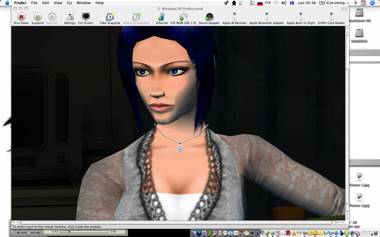Screen dimensions: 380x237
Task: Click the vertical scroll up arrow in VM window
Action: [347, 28]
